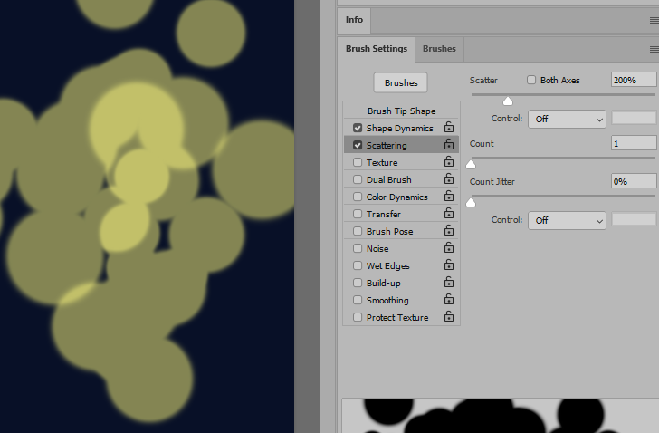Click the Brushes button

point(401,82)
